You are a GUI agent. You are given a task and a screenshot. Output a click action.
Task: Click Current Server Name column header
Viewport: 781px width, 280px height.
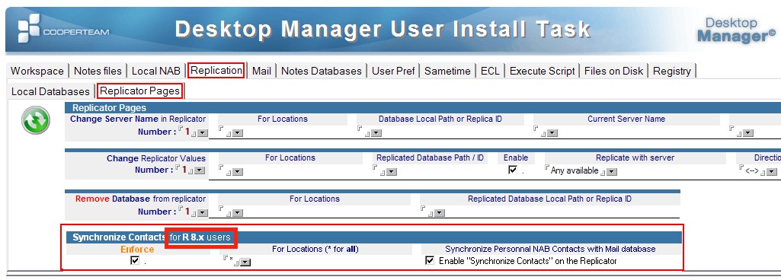[x=626, y=119]
